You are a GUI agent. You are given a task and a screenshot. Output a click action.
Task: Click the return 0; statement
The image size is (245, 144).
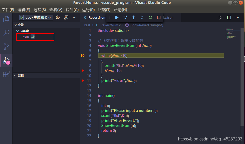click(x=109, y=130)
